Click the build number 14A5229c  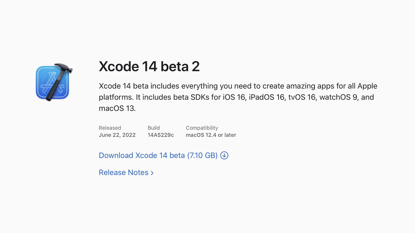(160, 135)
